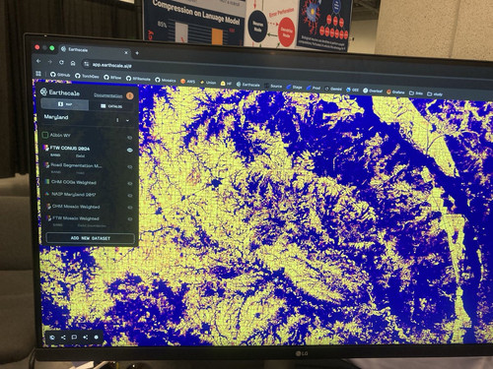Open the GitHub bookmark
493x369 pixels.
pyautogui.click(x=60, y=75)
